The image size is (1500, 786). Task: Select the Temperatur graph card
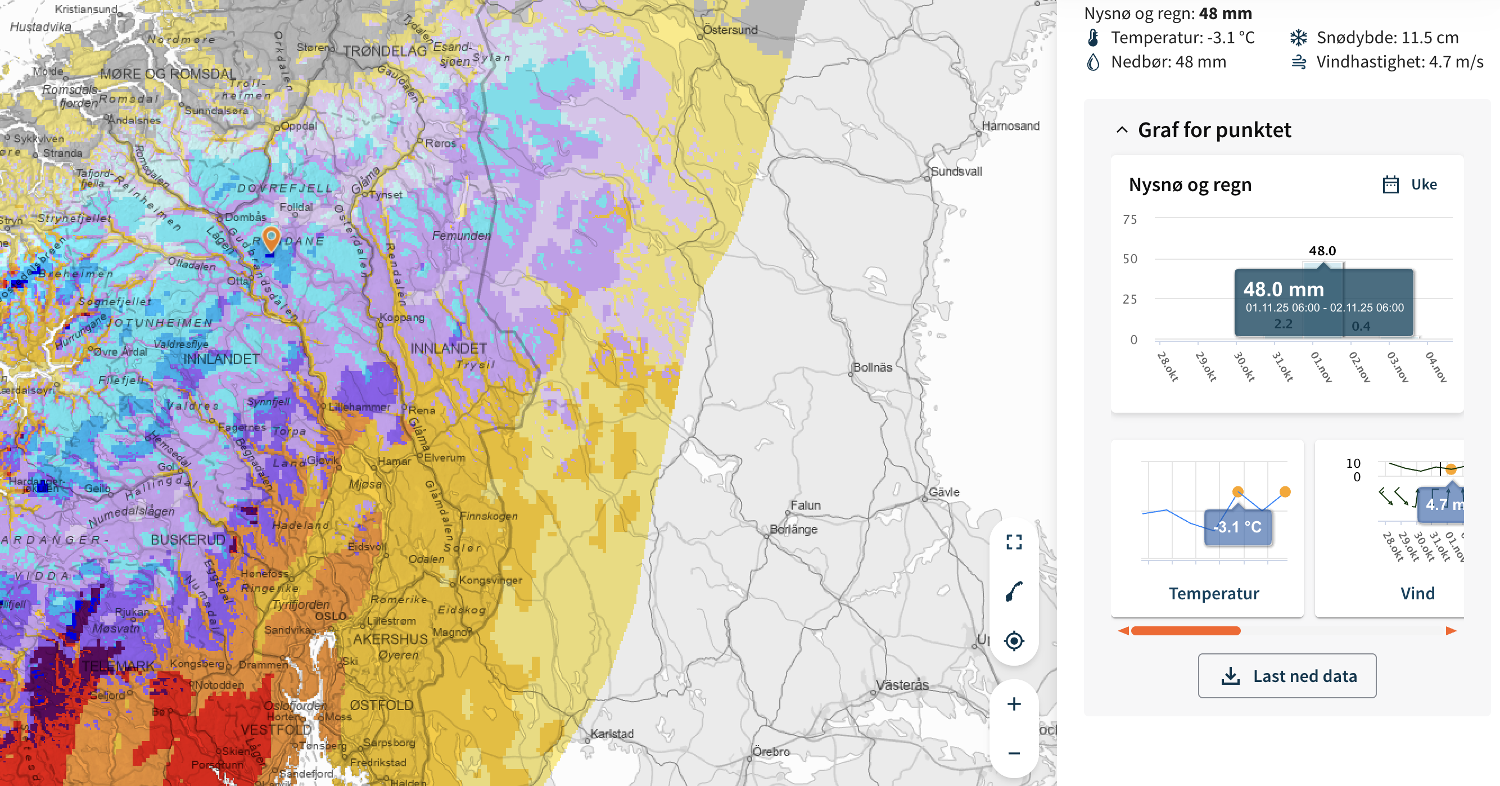pyautogui.click(x=1213, y=593)
